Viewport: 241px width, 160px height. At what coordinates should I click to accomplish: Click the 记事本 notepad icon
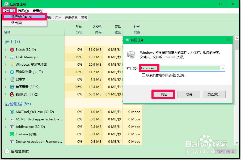12,79
